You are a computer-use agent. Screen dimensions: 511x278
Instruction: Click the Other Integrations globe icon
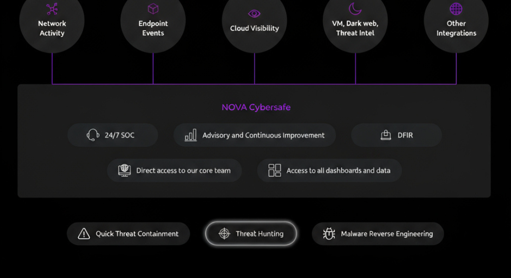(456, 9)
